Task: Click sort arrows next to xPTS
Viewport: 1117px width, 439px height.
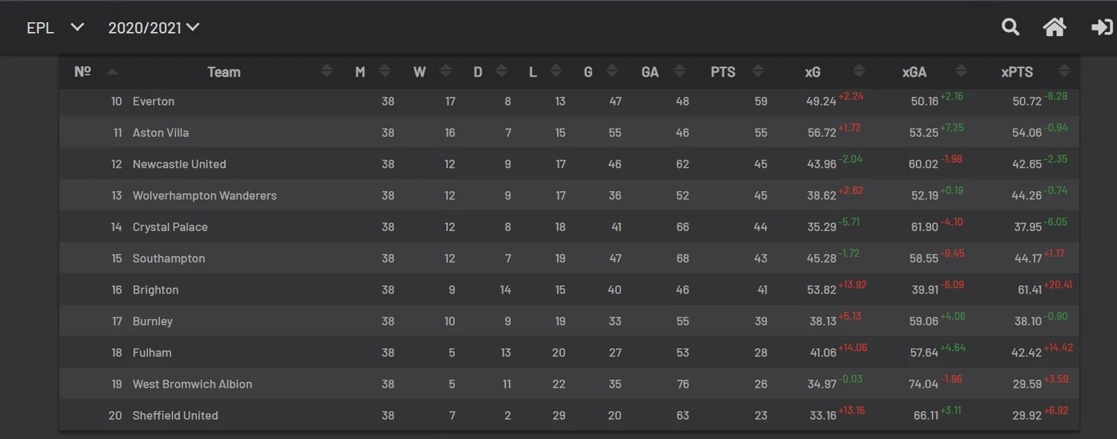Action: coord(1064,71)
